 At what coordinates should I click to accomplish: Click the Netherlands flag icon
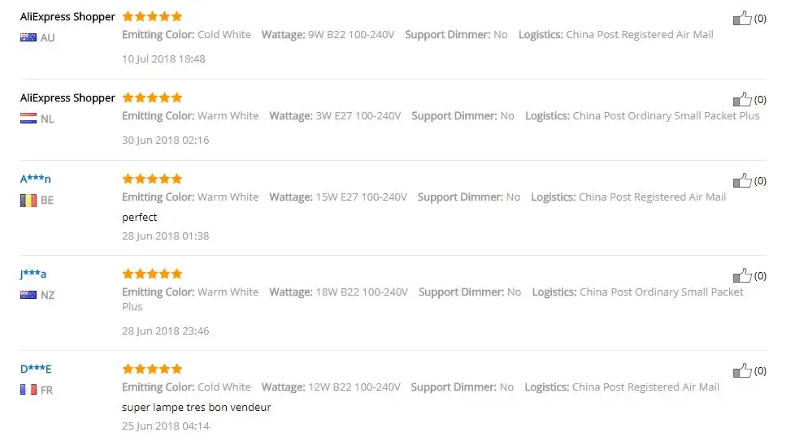pyautogui.click(x=28, y=119)
